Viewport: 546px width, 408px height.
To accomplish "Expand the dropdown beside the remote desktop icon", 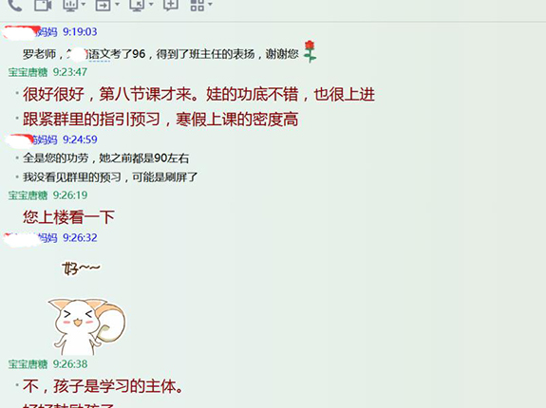I will coord(151,5).
